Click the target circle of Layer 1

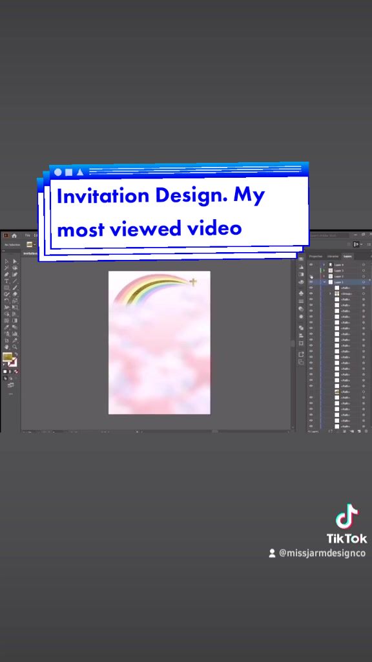pyautogui.click(x=364, y=282)
